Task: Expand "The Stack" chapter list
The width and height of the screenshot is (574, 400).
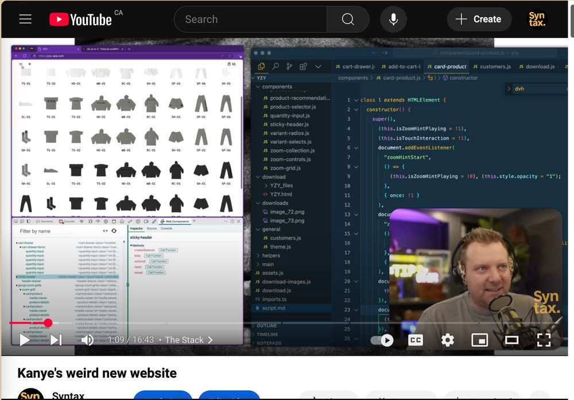Action: click(188, 340)
